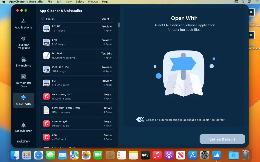Viewport: 260px width, 162px height.
Task: Open the Select menu
Action: point(80,2)
